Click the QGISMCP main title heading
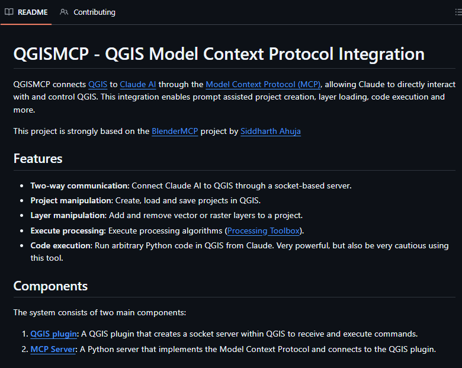 pos(219,54)
